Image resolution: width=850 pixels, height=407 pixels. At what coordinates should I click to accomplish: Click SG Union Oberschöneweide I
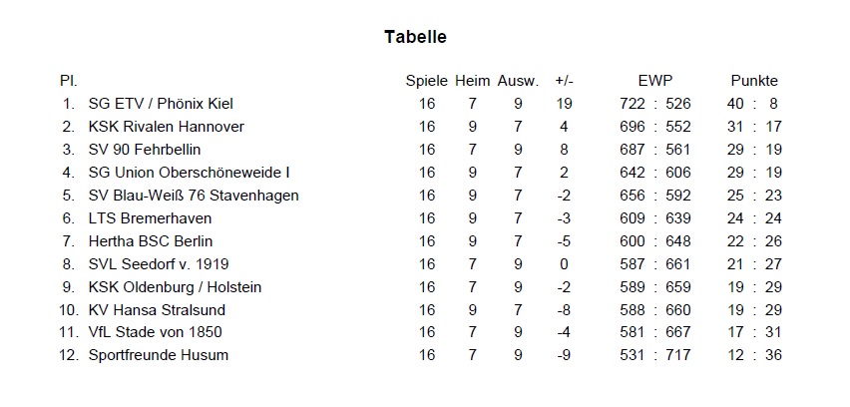pos(189,173)
